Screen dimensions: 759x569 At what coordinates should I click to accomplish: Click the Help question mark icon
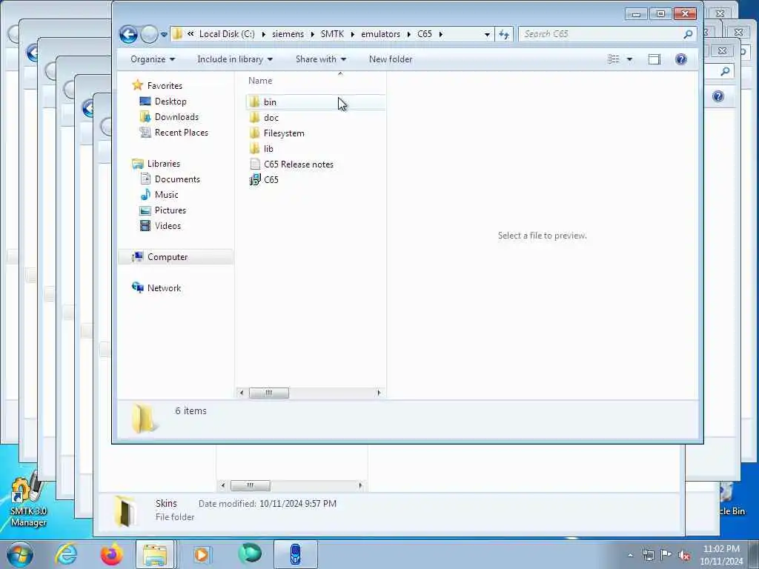681,59
